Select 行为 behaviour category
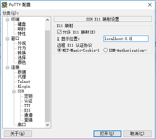Image resolution: width=156 pixels, height=139 pixels. [x=22, y=48]
